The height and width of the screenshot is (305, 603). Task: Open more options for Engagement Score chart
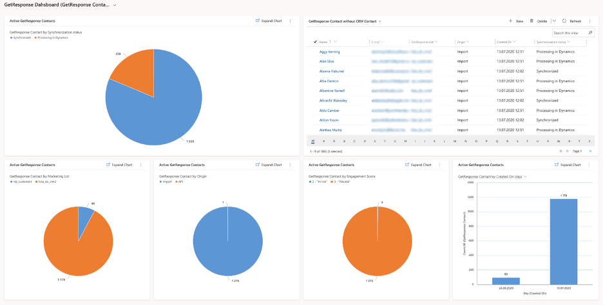point(440,165)
